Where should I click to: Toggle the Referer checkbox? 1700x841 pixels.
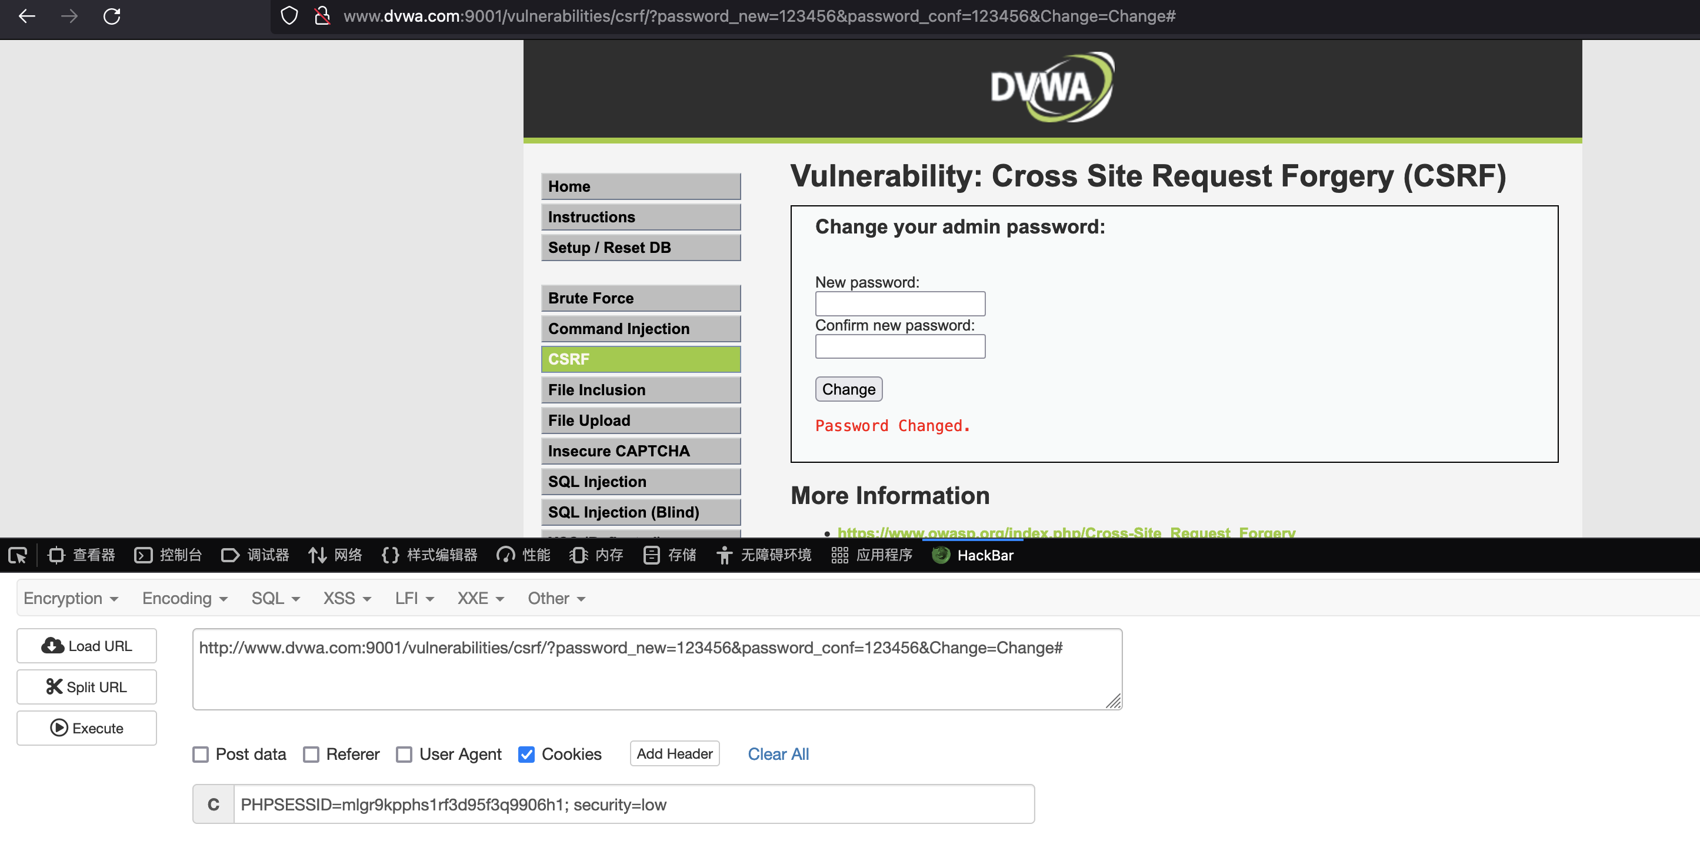[311, 754]
